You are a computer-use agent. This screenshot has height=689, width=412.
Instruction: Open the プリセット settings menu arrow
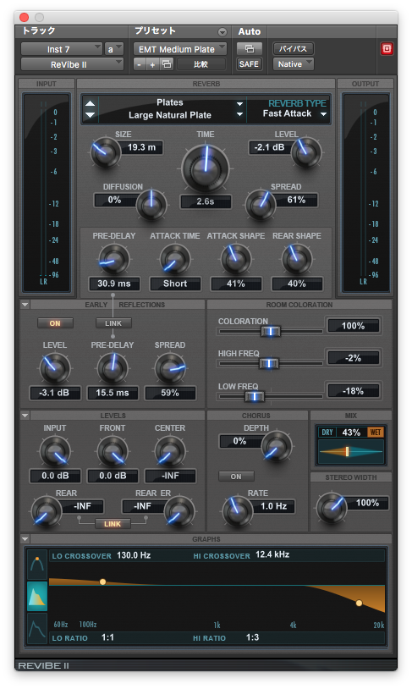click(222, 31)
